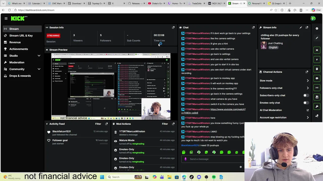Open the browser tab search dropdown
This screenshot has width=323, height=181.
point(3,4)
